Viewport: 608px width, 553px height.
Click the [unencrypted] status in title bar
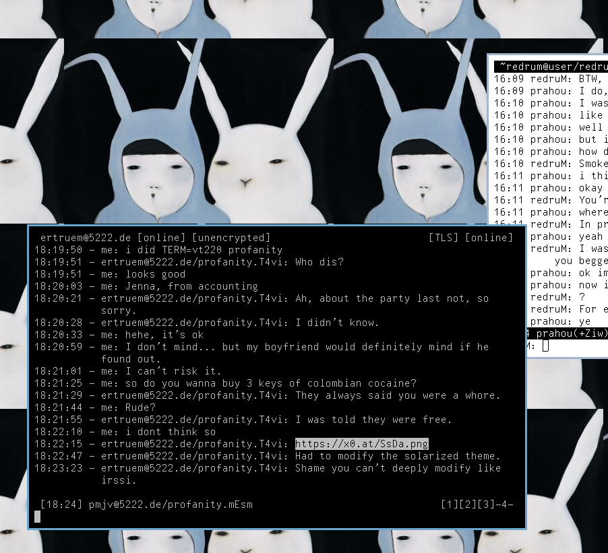pos(231,238)
